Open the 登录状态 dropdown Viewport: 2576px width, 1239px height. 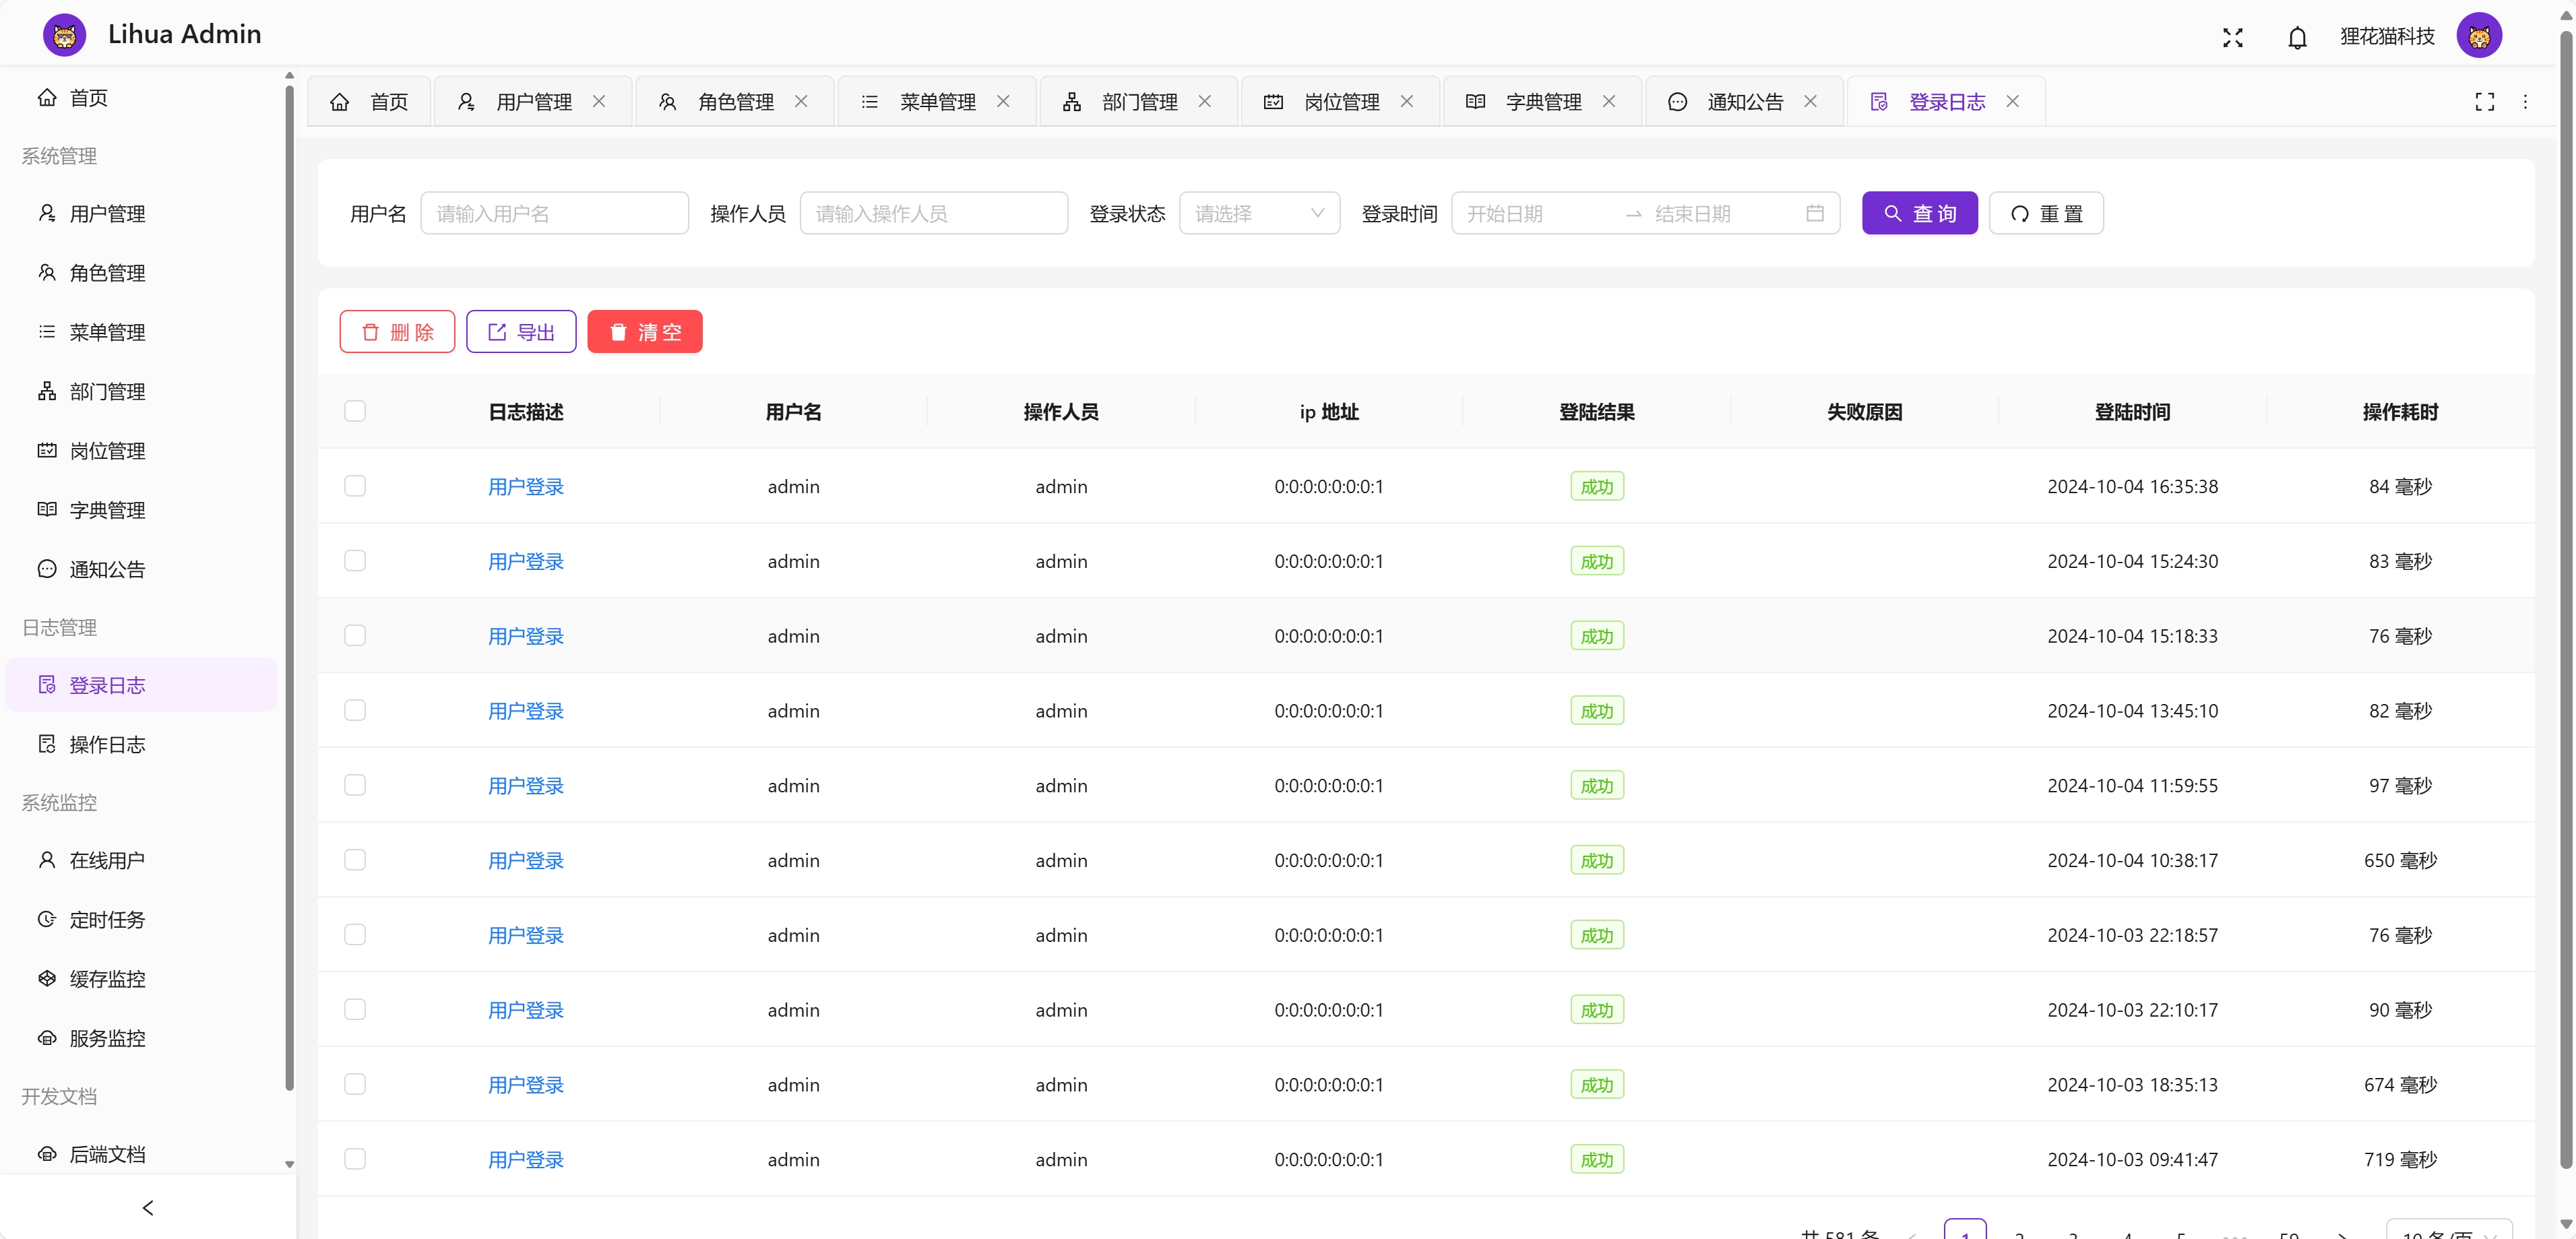(x=1259, y=213)
